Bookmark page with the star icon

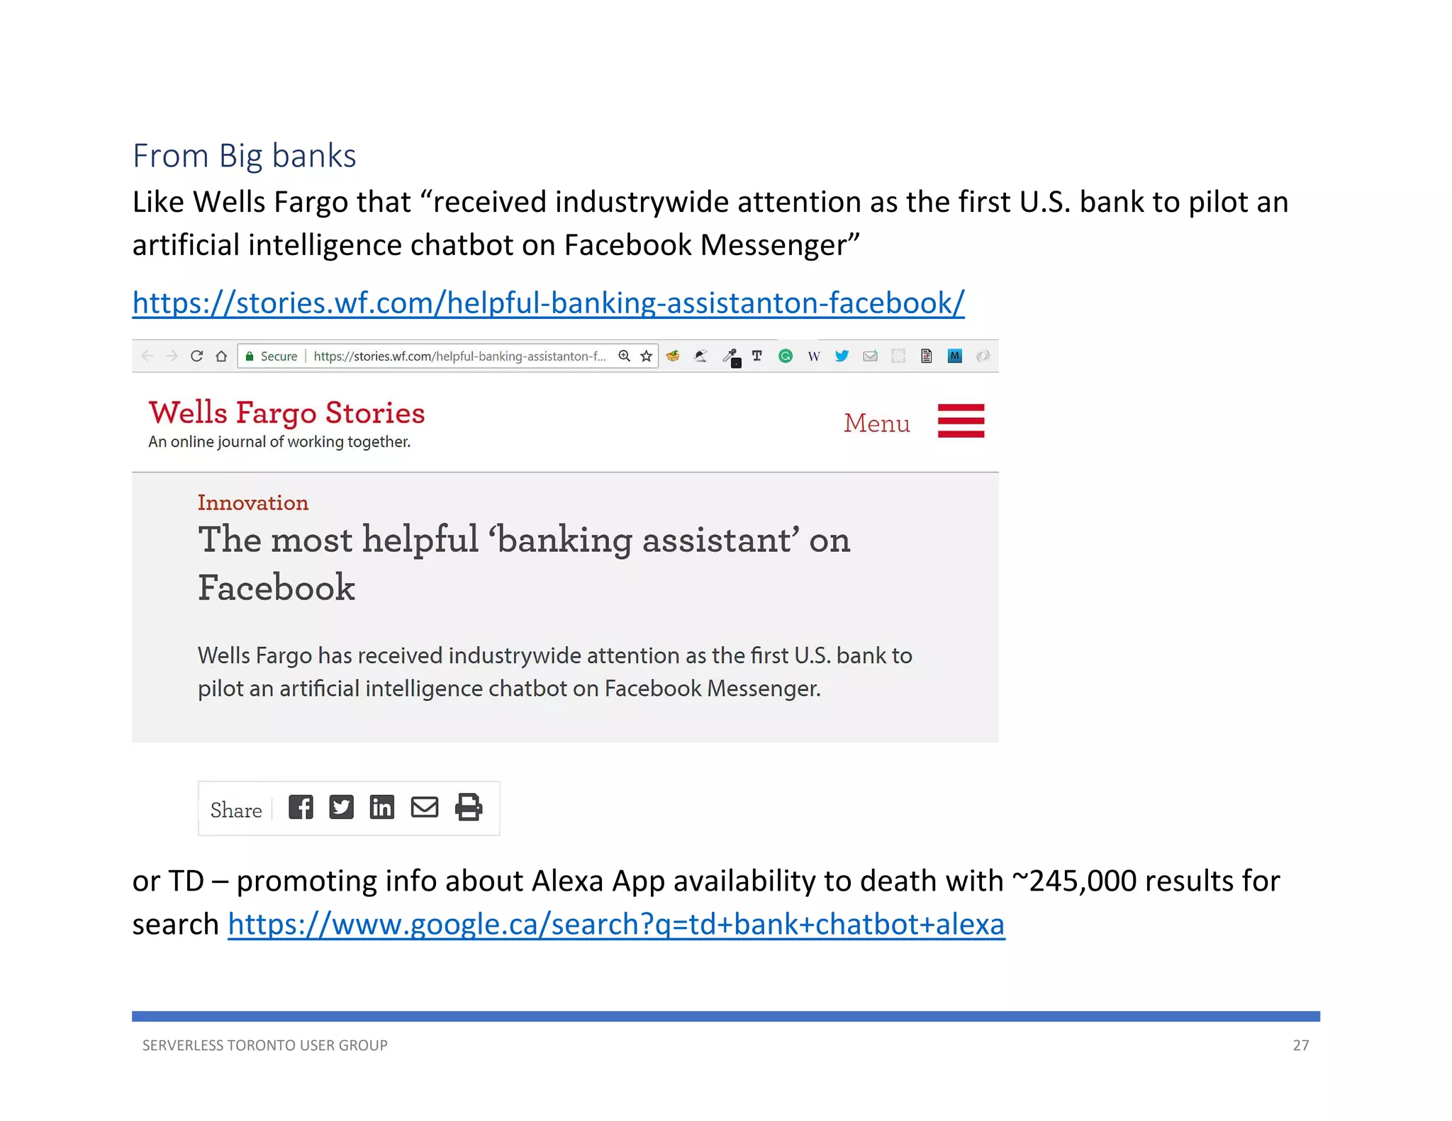tap(646, 356)
